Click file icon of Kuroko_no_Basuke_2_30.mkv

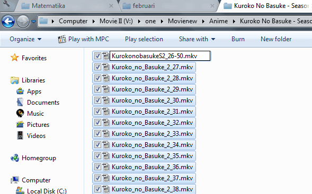106,100
